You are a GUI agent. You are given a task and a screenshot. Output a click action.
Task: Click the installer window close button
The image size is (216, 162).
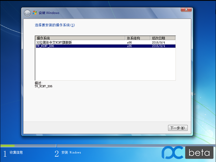tap(186, 9)
